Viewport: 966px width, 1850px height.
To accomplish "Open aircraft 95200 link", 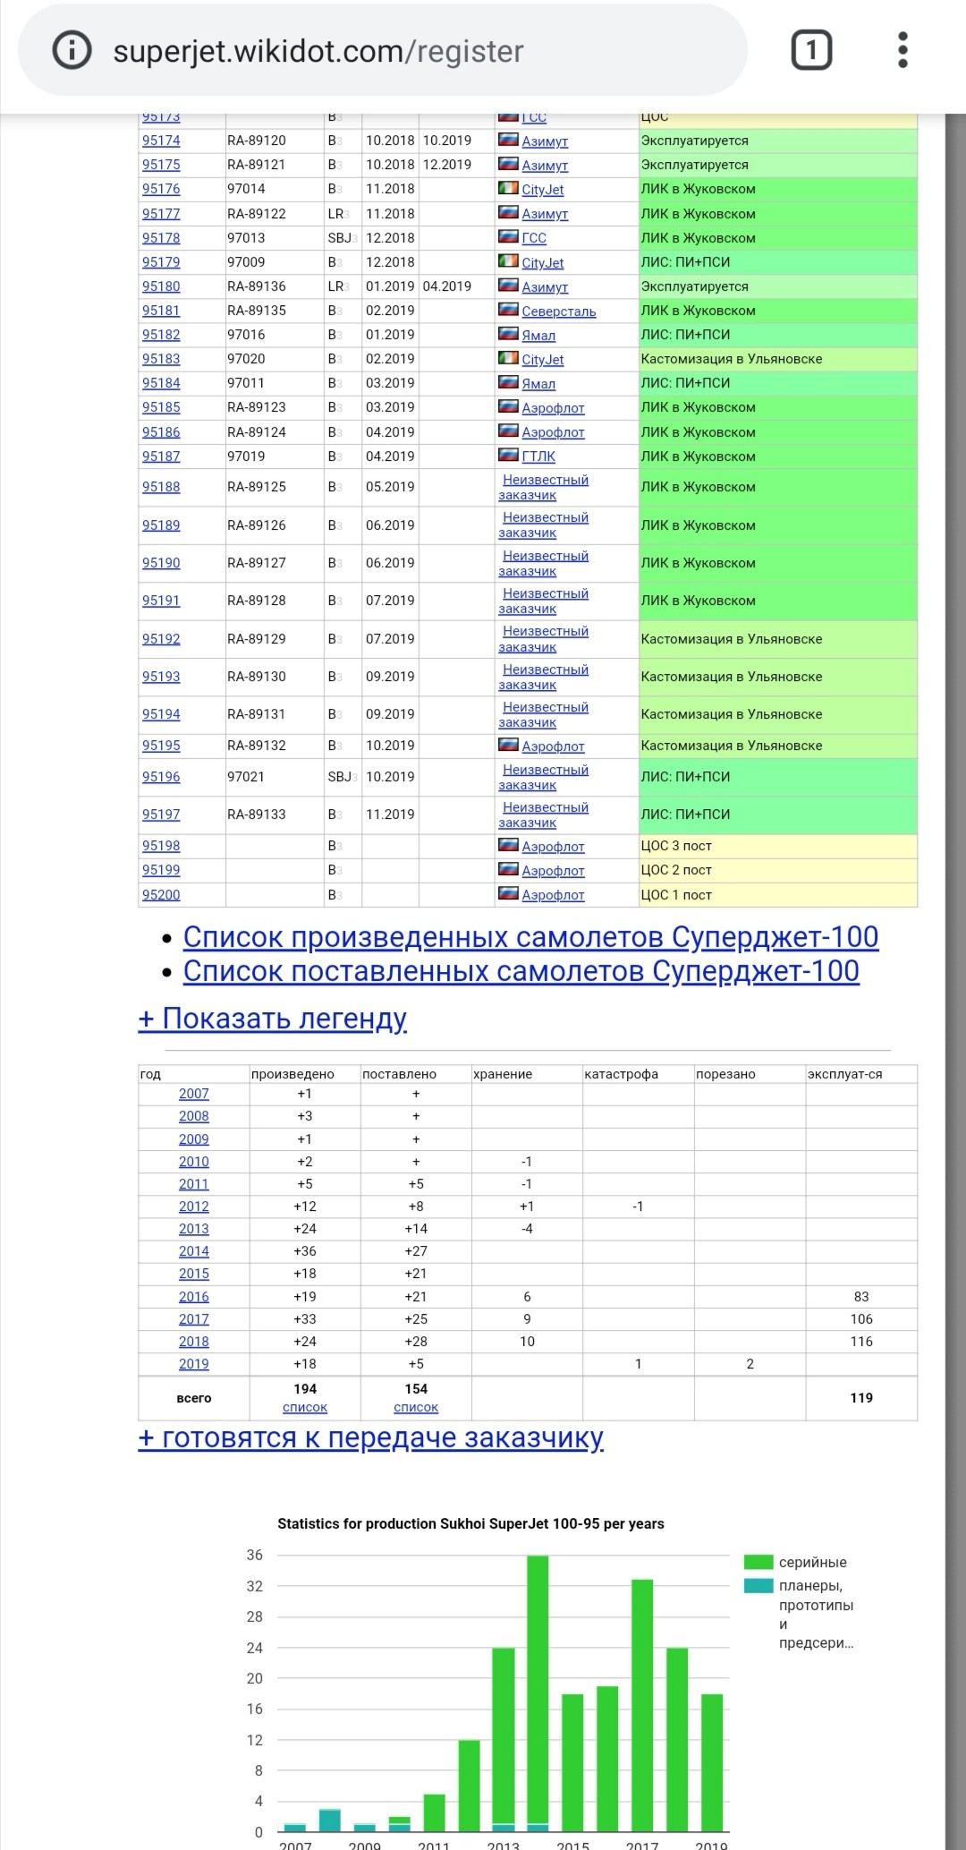I will click(161, 895).
